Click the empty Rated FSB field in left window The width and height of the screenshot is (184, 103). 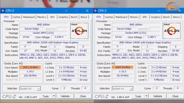(x=30, y=80)
